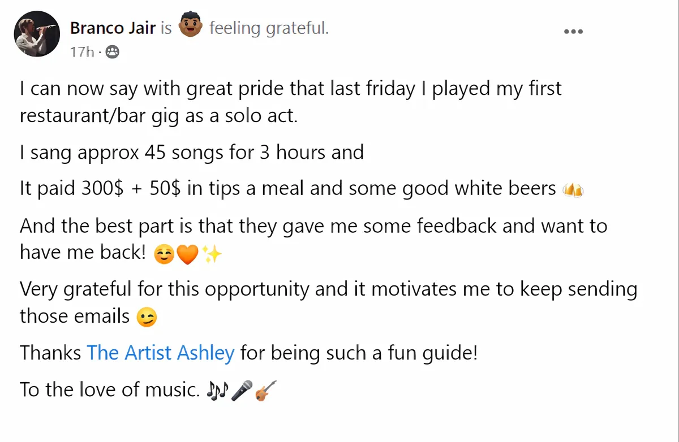Click the first paragraph about solo gig

pos(291,102)
